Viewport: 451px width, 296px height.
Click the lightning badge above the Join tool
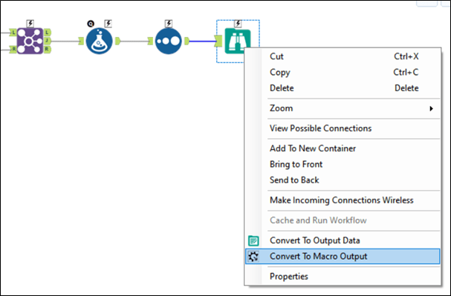30,23
